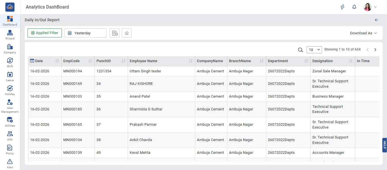Open User Management in sidebar
Viewport: 387px width, 170px height.
[10, 106]
